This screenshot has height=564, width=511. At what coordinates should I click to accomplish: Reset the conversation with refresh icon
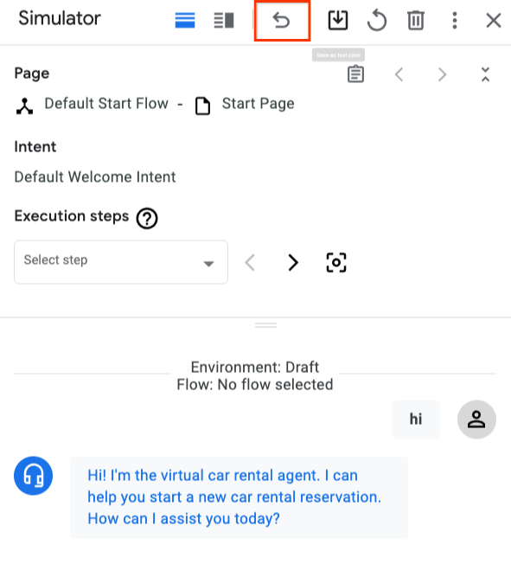[377, 20]
